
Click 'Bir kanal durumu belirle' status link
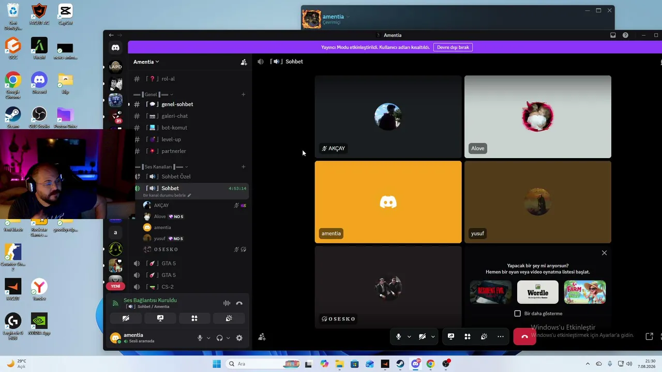167,195
